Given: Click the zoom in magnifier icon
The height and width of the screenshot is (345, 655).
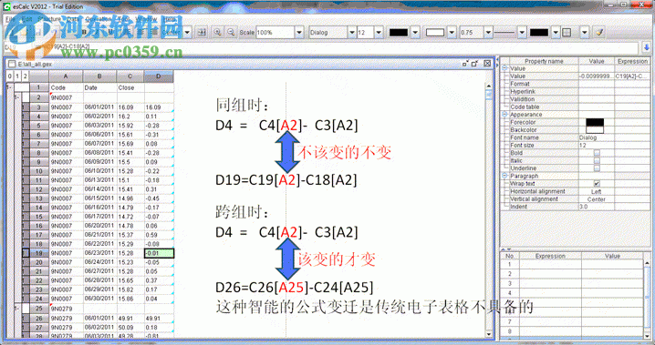Looking at the screenshot, I should 217,32.
